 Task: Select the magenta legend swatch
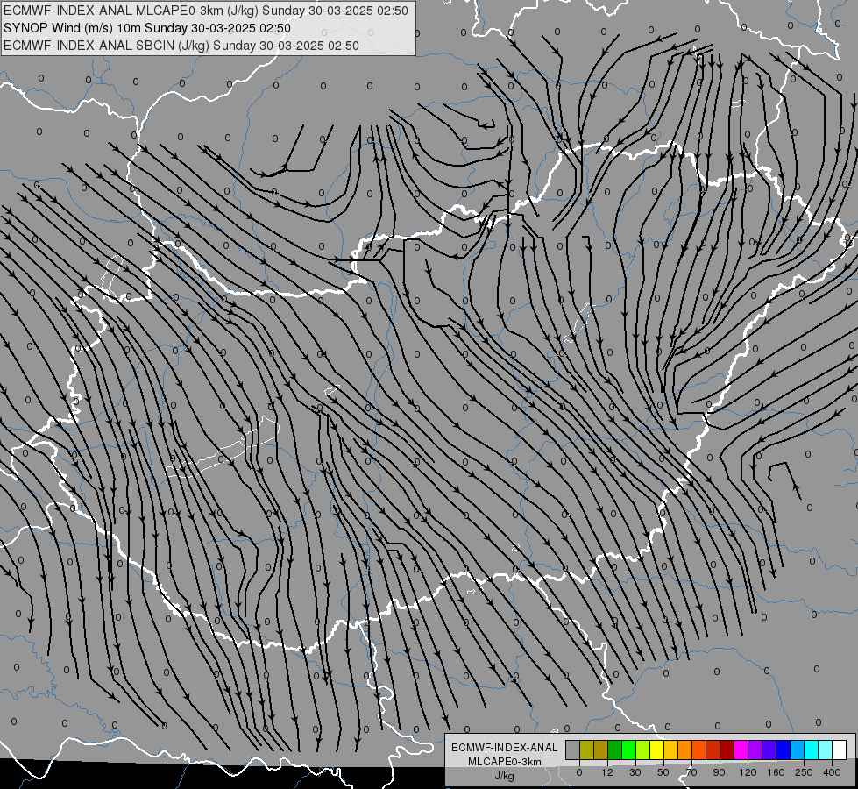(x=741, y=750)
